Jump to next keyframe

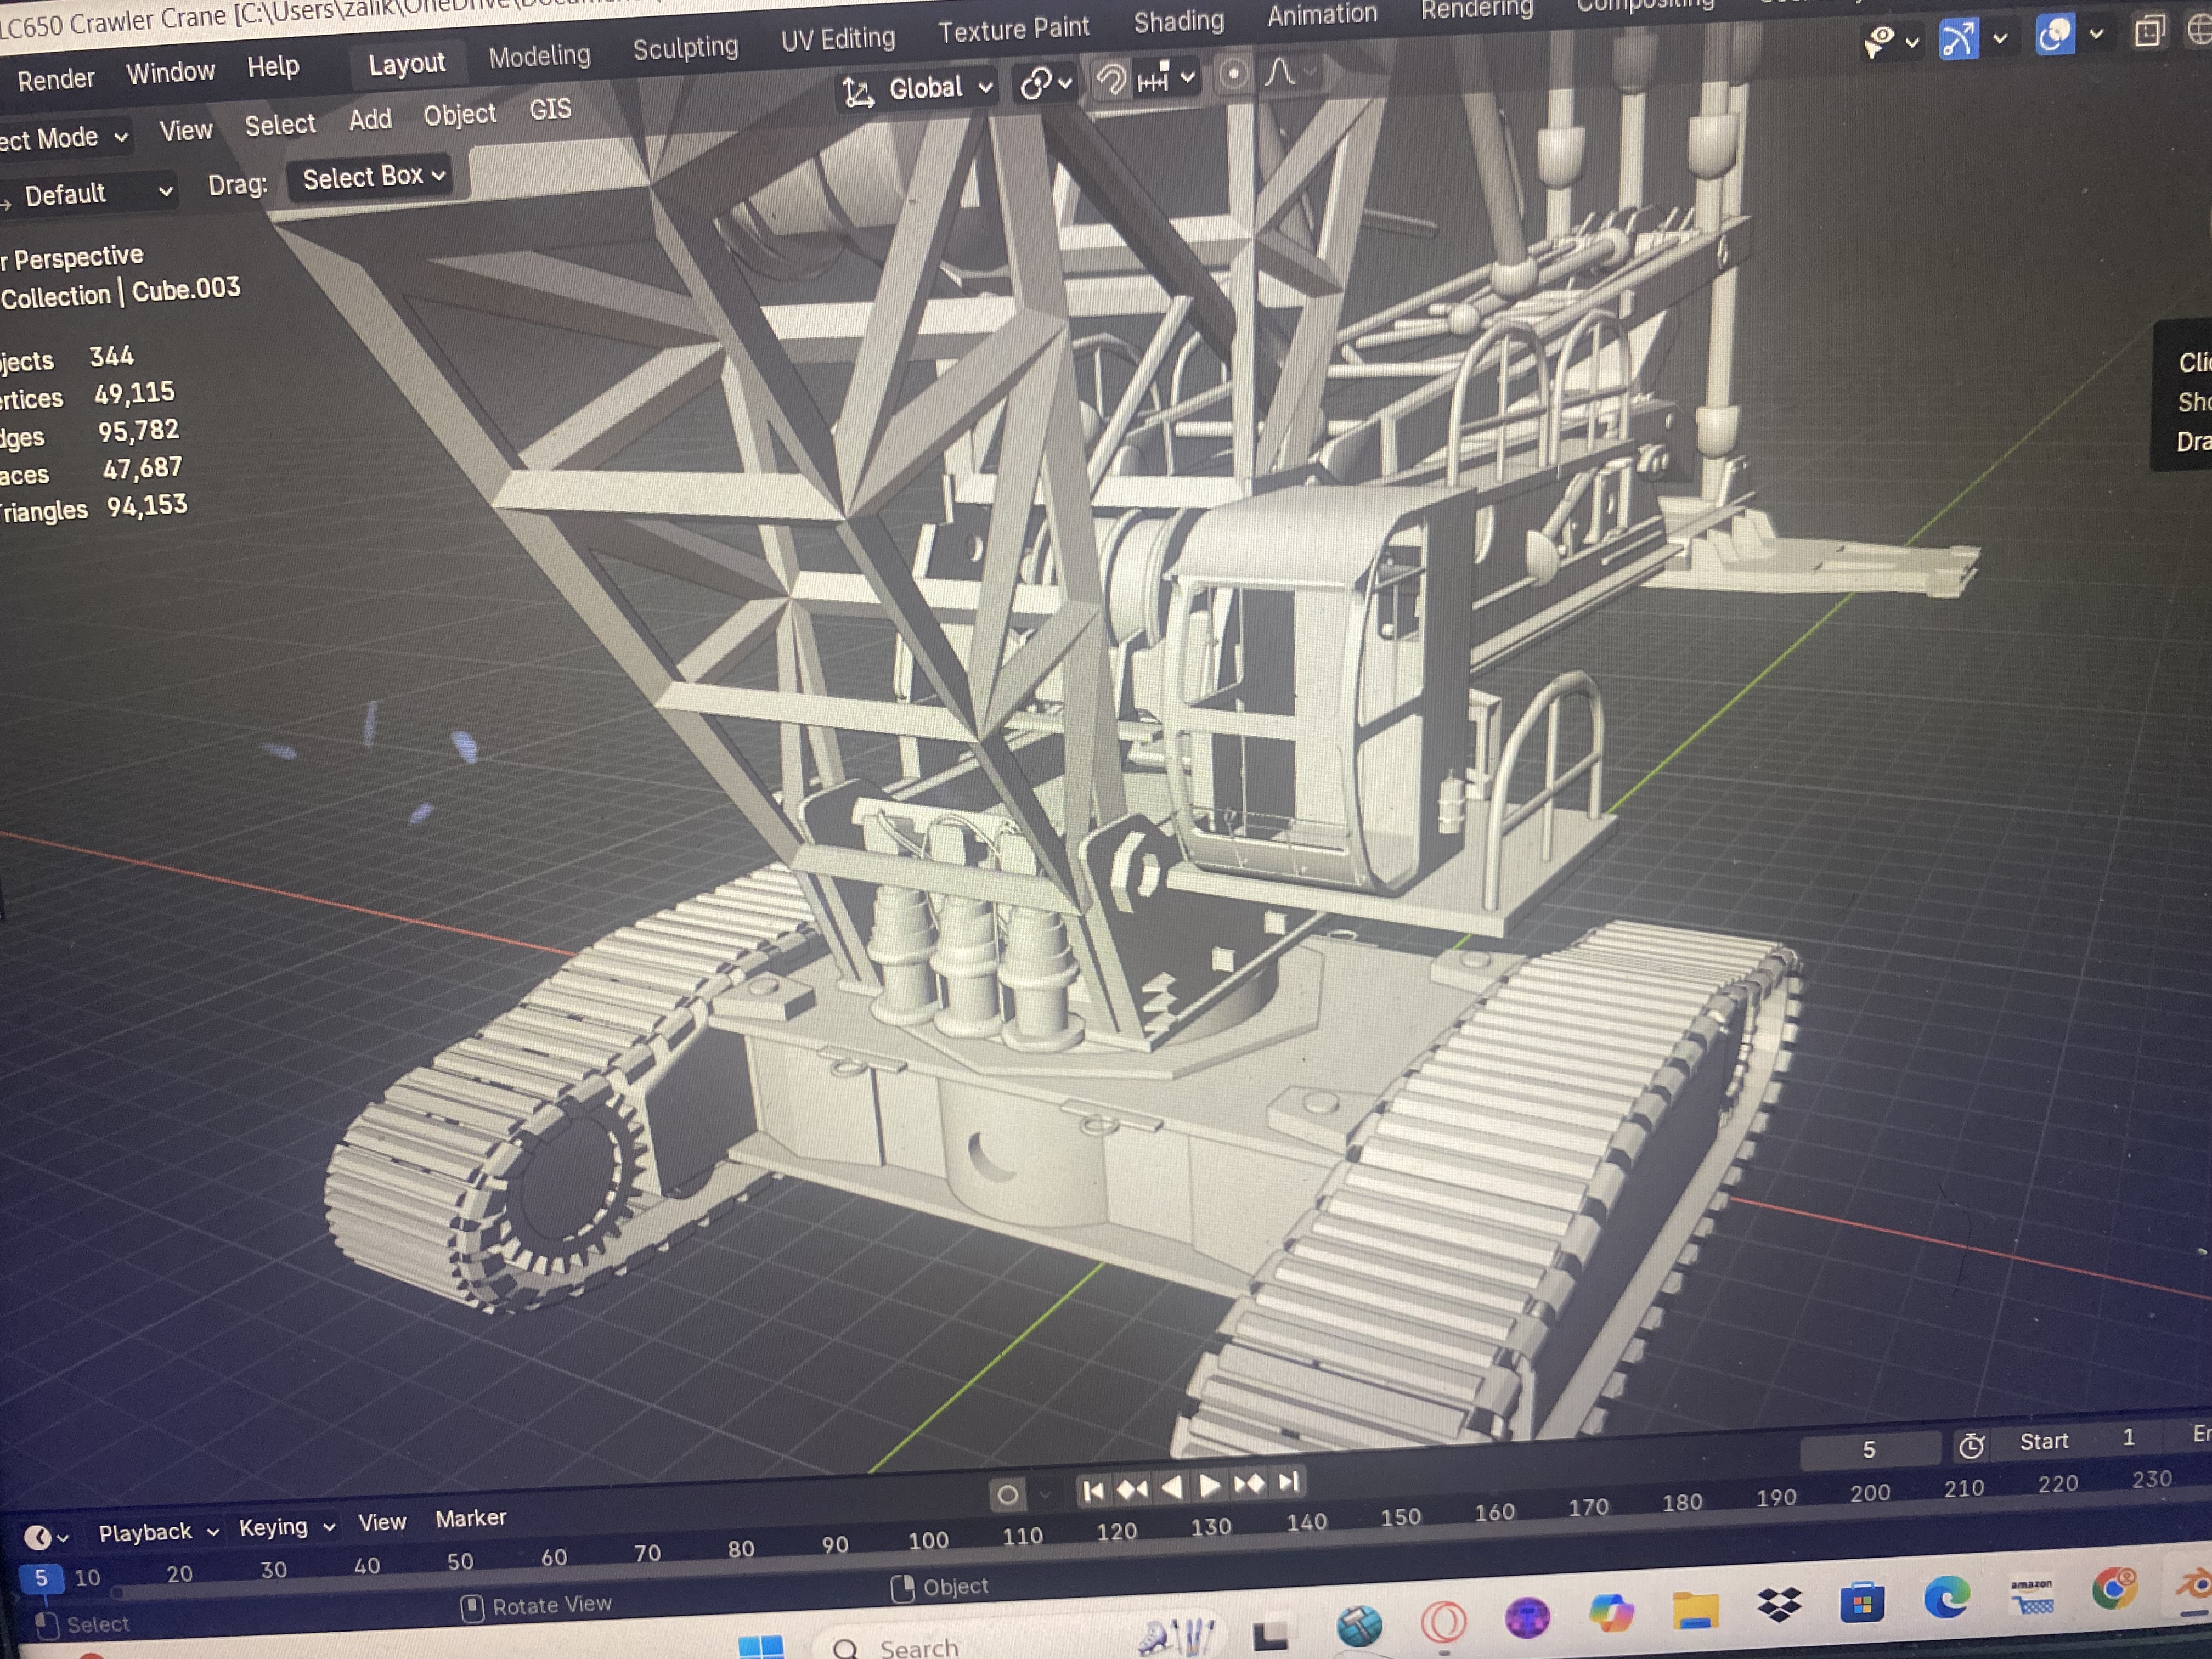point(1249,1483)
